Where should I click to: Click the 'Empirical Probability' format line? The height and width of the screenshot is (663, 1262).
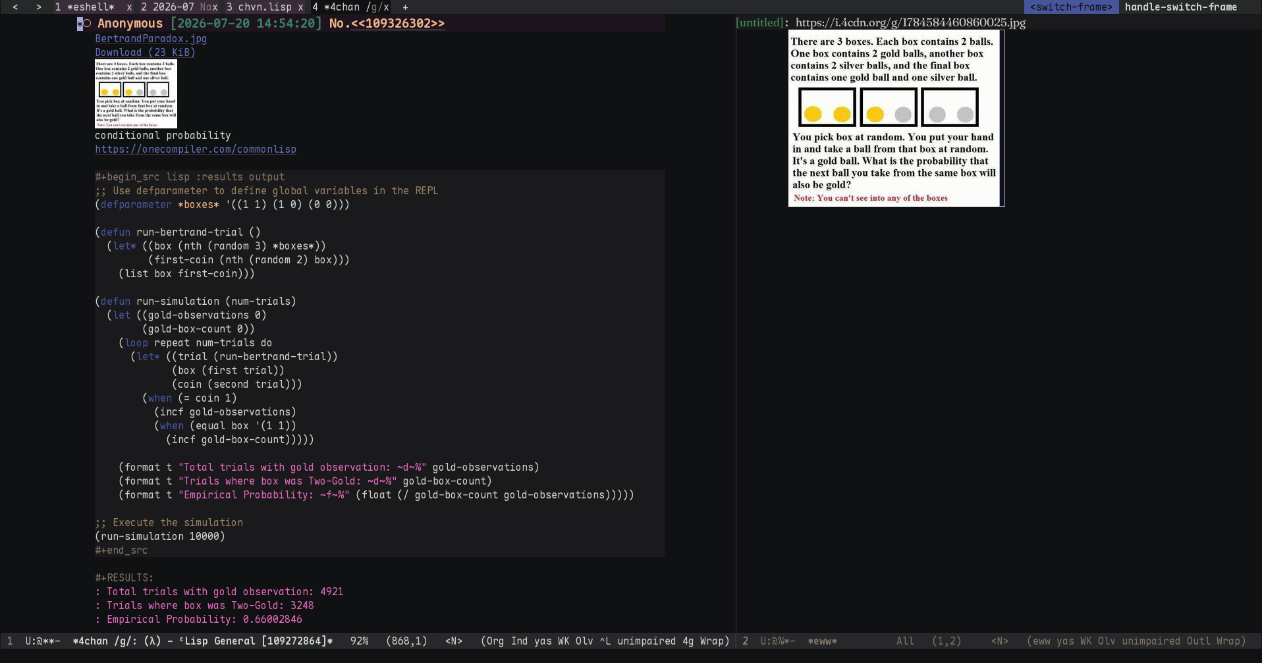[x=376, y=495]
